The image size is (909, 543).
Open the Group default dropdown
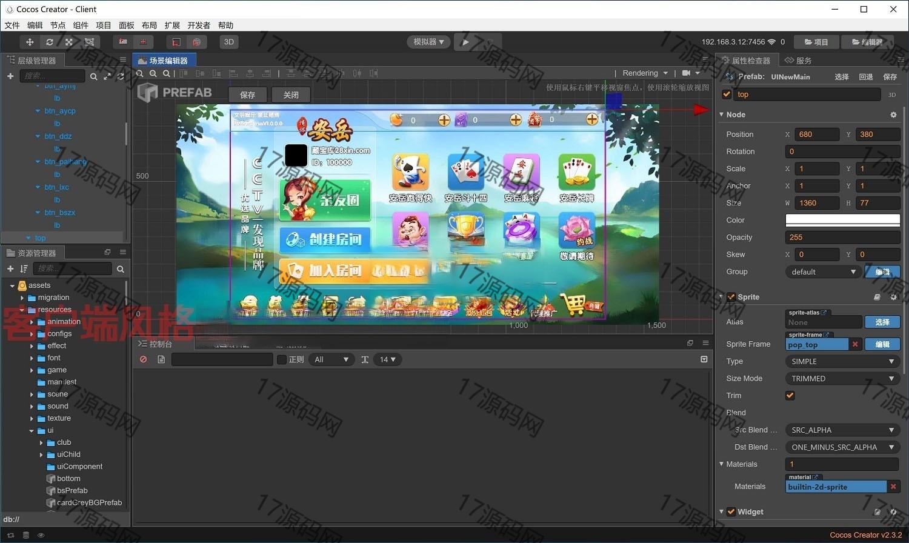coord(823,271)
